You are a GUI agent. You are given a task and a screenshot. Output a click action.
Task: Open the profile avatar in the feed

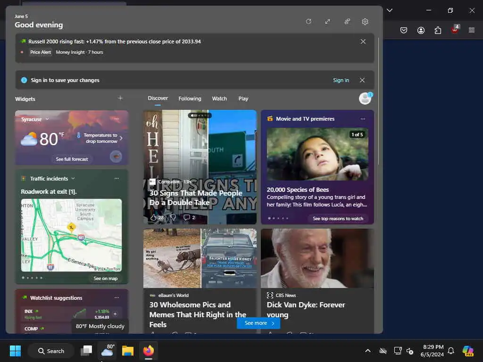pos(366,99)
